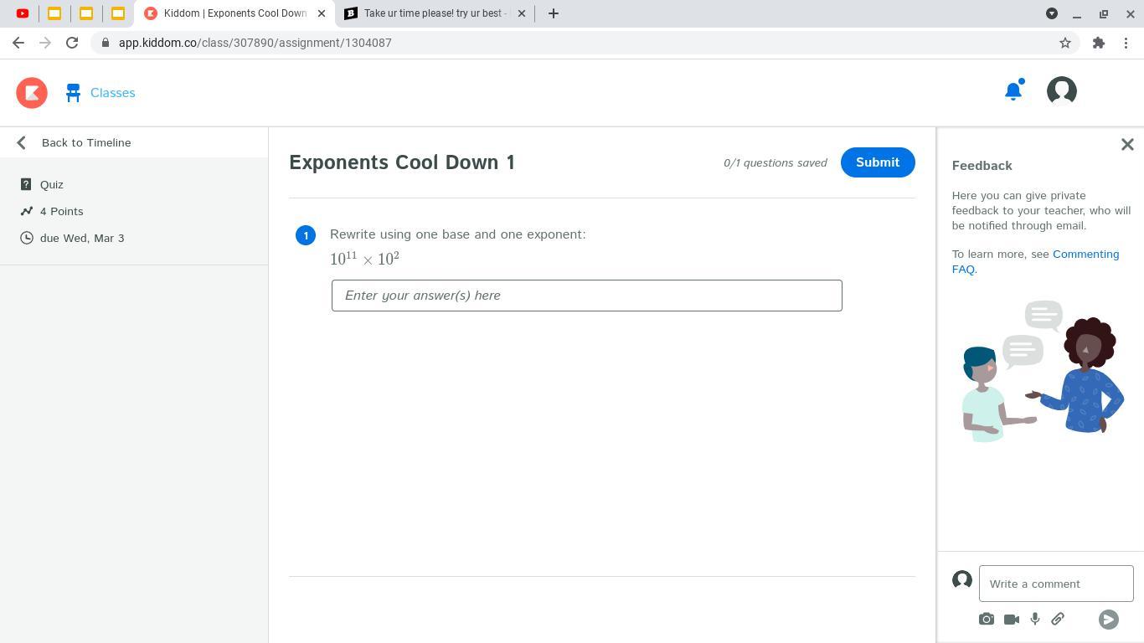Close the Kiddom Exponents tab
The width and height of the screenshot is (1144, 643).
[x=322, y=13]
